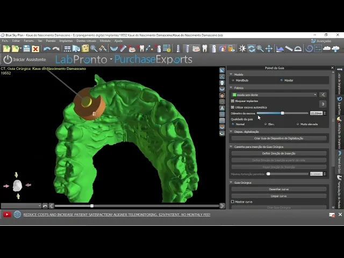
Task: Click the protractor angle measurement icon
Action: [298, 48]
